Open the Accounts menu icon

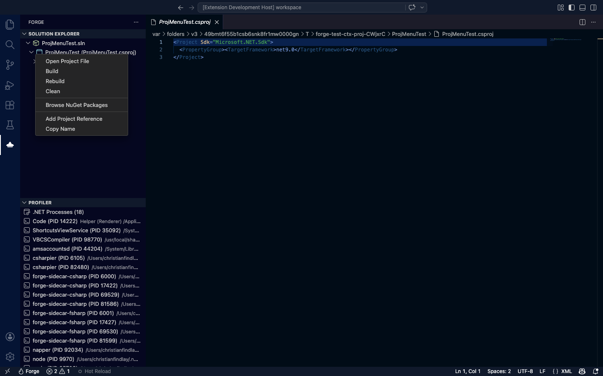click(x=10, y=337)
